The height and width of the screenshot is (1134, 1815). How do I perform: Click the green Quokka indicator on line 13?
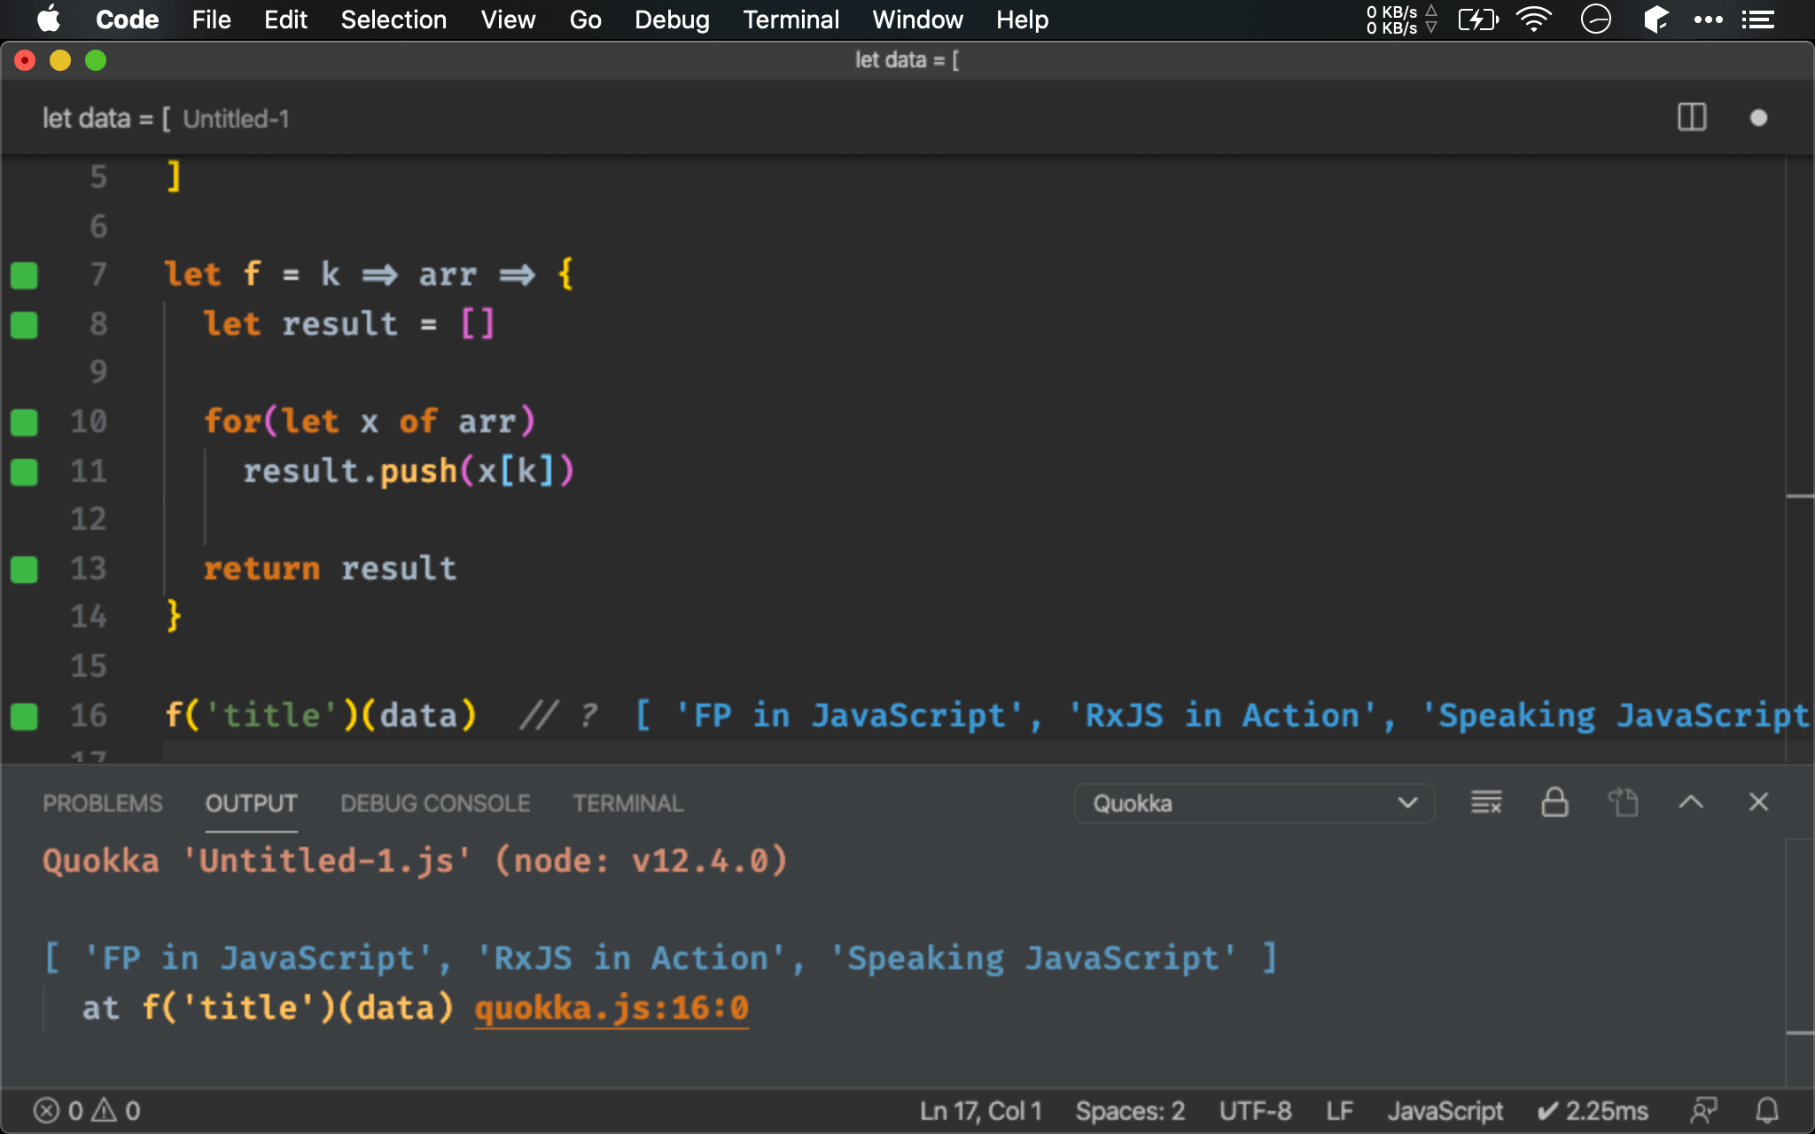click(24, 570)
